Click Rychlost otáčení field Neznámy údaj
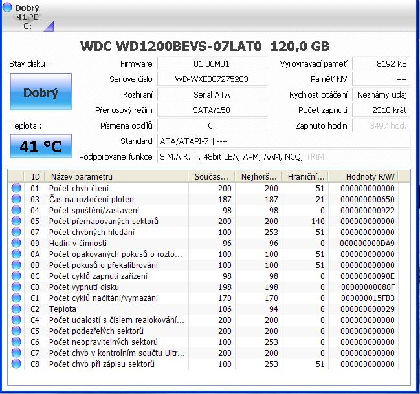Screen dimensions: 420x394 click(381, 94)
